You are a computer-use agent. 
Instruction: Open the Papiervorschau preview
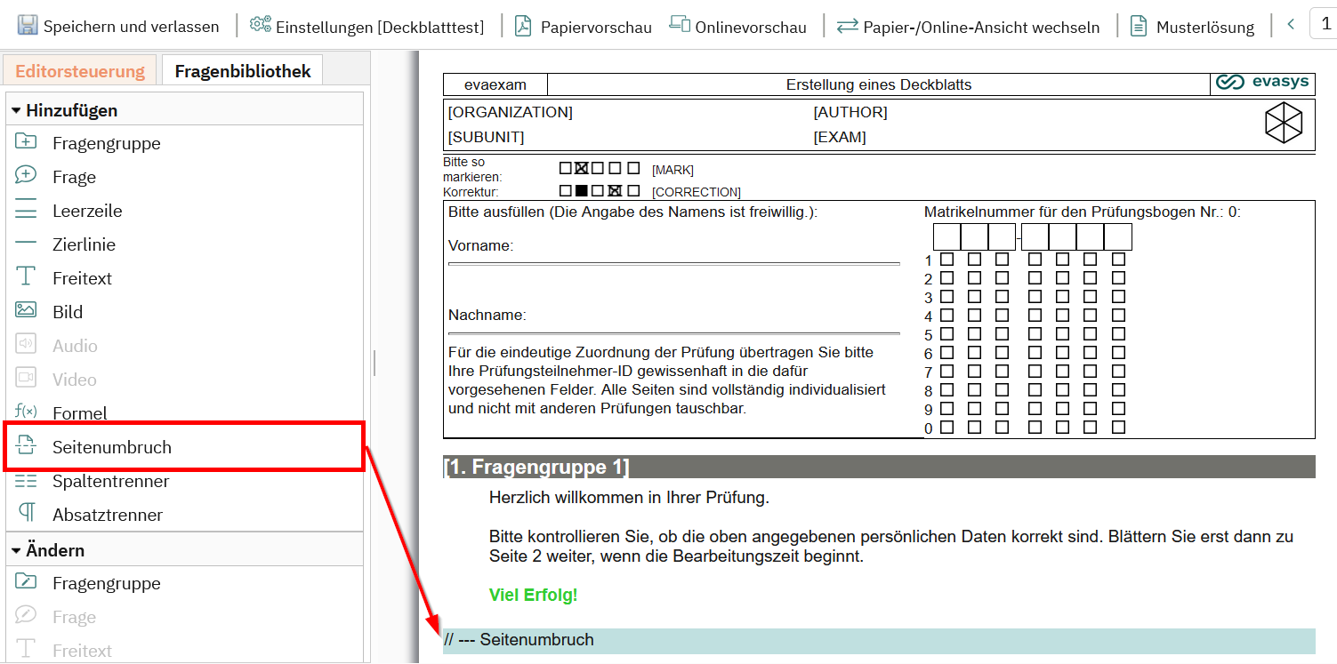point(584,27)
